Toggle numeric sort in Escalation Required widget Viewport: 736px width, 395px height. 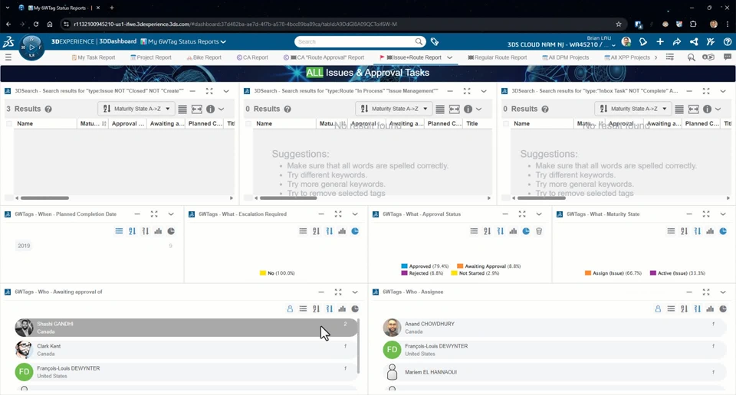pos(329,231)
